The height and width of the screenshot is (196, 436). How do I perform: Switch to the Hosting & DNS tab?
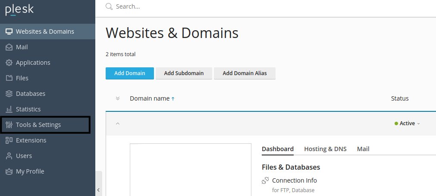[x=325, y=149]
